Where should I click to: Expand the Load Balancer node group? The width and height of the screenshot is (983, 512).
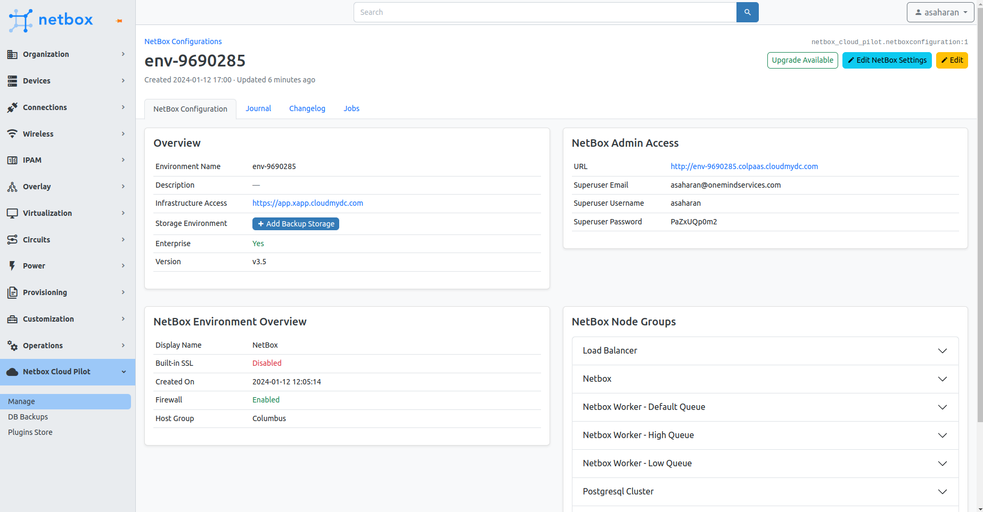click(765, 351)
